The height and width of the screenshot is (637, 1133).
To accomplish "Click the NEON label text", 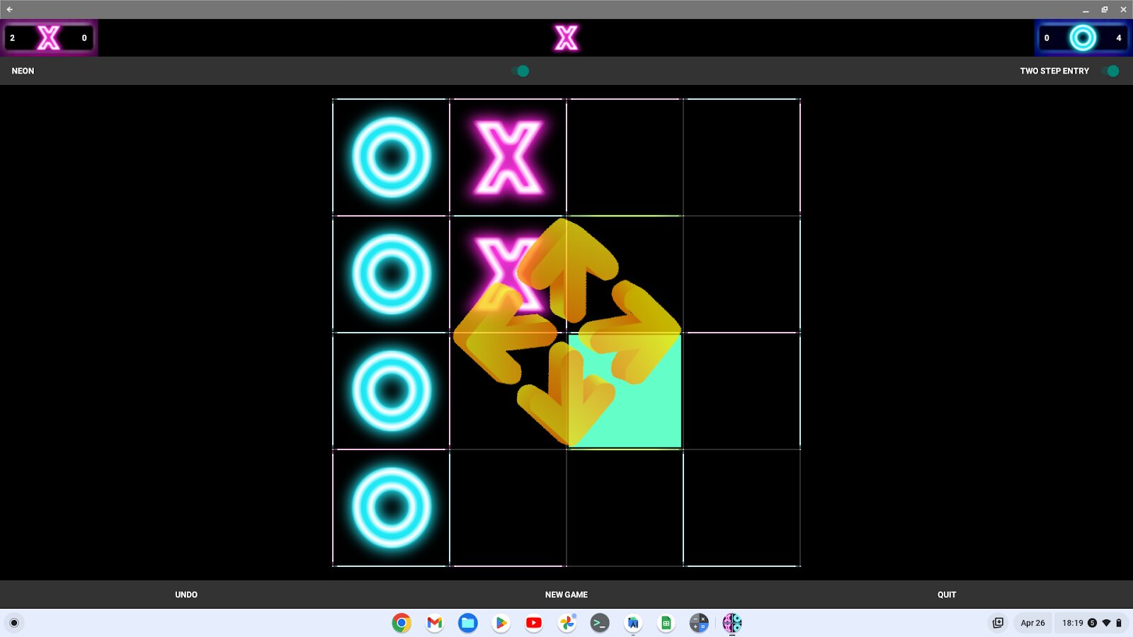I will tap(23, 71).
